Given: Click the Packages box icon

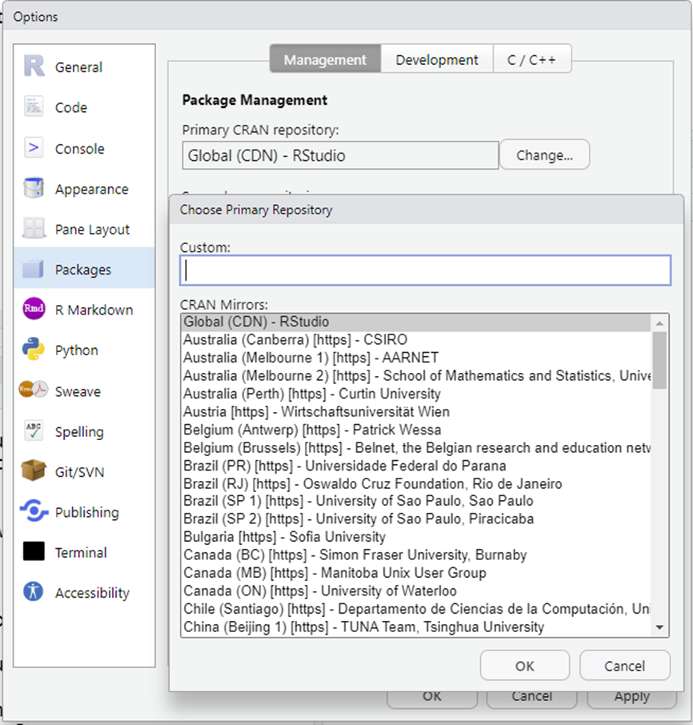Looking at the screenshot, I should 34,269.
